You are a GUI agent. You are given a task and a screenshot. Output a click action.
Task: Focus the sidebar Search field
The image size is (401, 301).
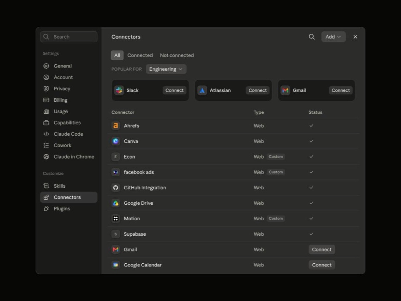point(69,37)
